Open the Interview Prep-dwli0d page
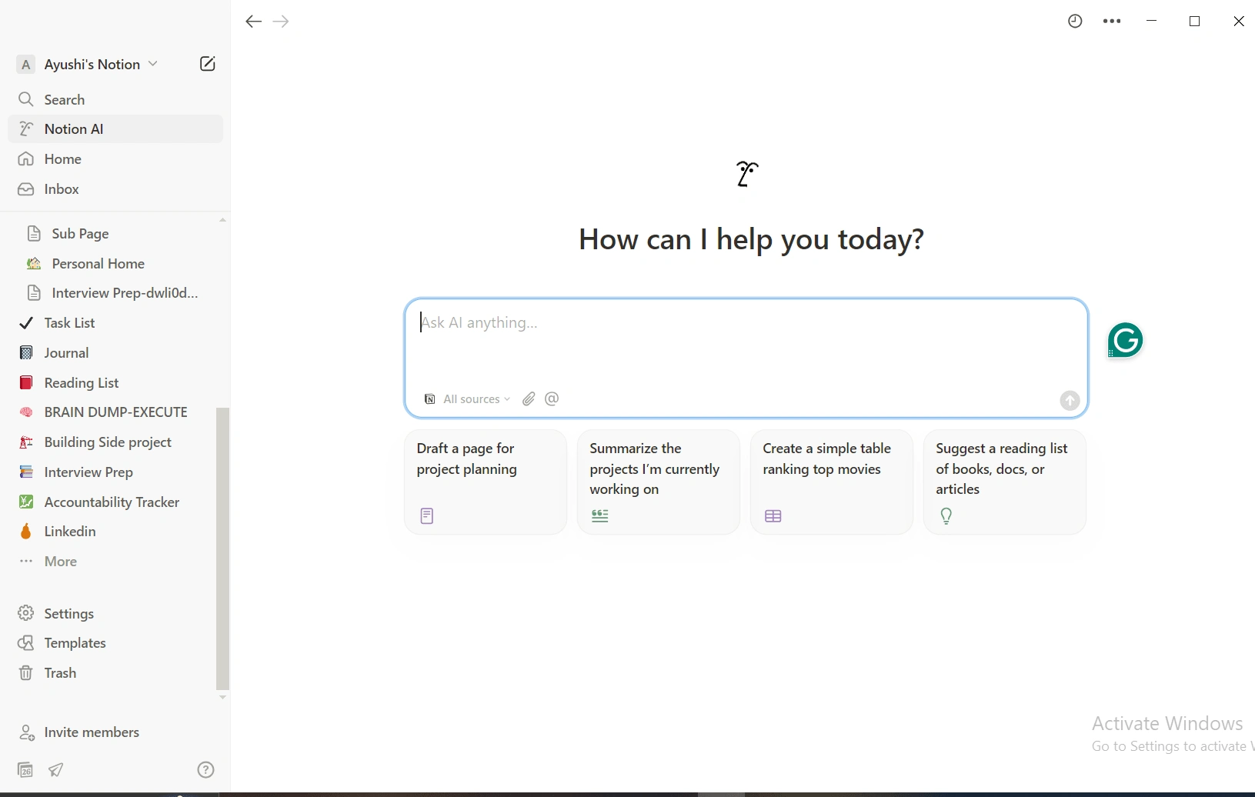 pyautogui.click(x=112, y=292)
